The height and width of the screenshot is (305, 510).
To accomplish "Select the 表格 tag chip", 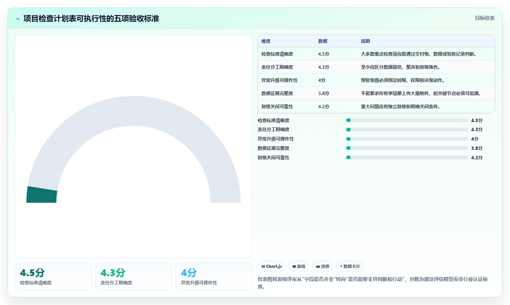I will (x=298, y=266).
